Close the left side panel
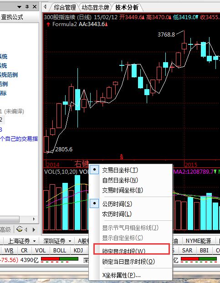 pos(35,7)
